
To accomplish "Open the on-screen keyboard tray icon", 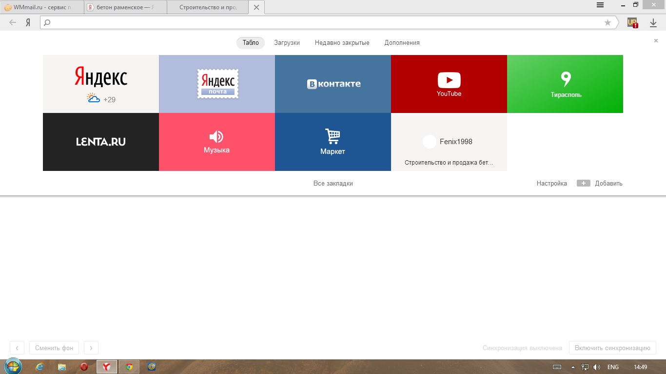I will click(557, 367).
